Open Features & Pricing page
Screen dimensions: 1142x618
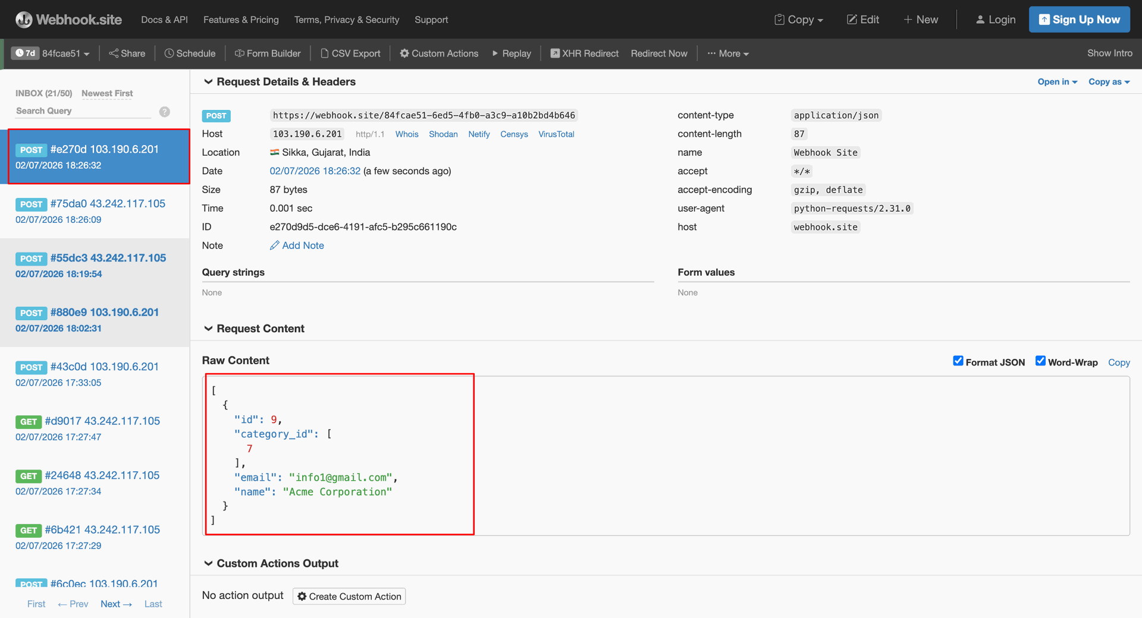coord(241,20)
